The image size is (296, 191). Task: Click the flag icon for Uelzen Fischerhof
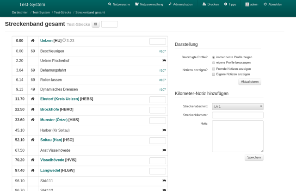coord(164,61)
